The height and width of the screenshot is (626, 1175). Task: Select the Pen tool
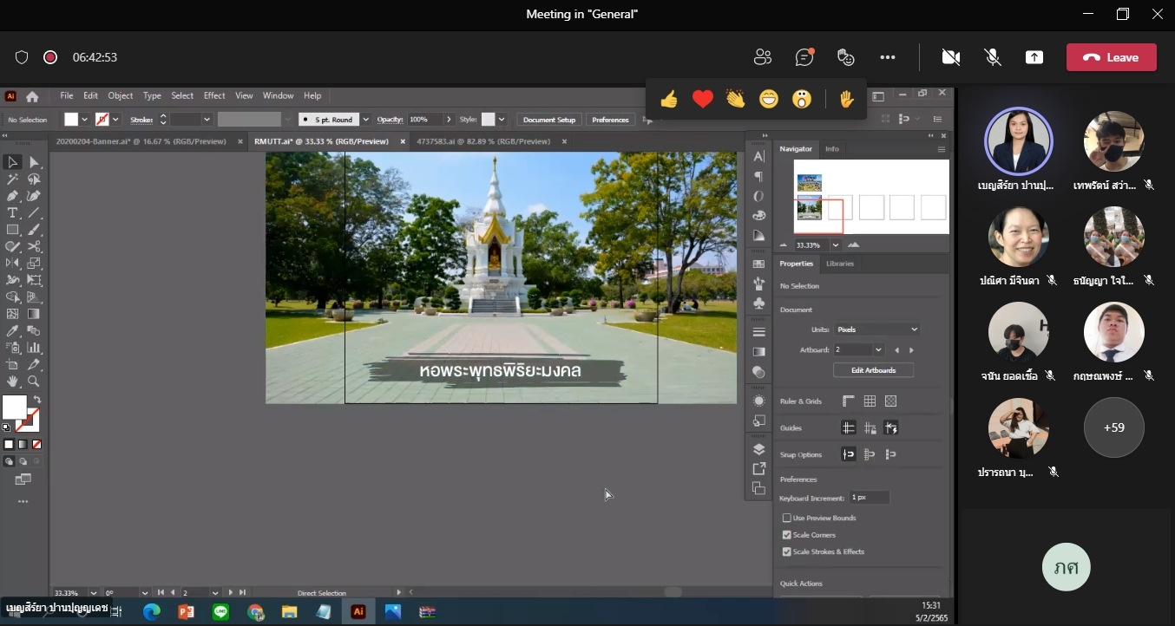[13, 196]
